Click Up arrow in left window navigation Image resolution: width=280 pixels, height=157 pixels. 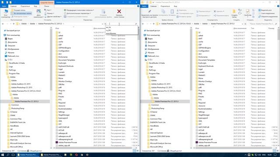click(14, 24)
